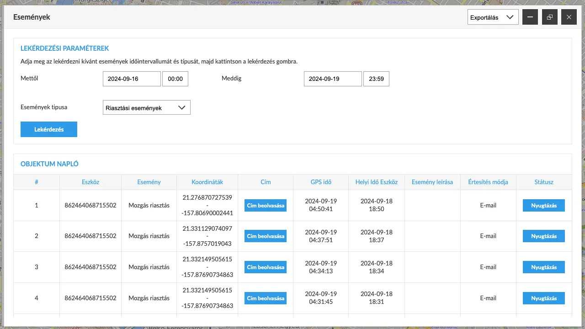Click the Lekérdezés button
The height and width of the screenshot is (329, 585).
tap(49, 129)
